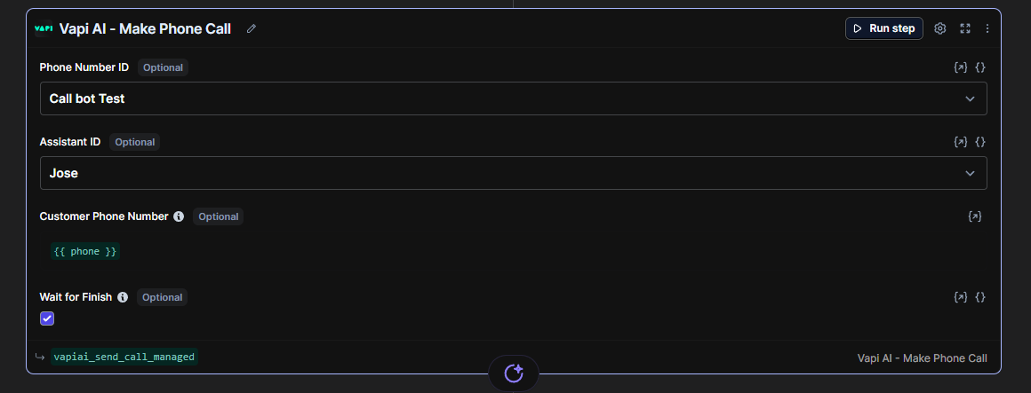Click the vapiai_send_call_managed step name
Viewport: 1031px width, 393px height.
[124, 357]
